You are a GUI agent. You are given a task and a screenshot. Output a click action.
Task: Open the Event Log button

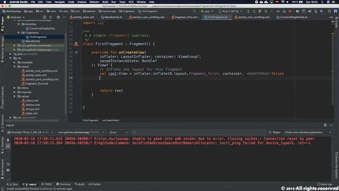pyautogui.click(x=325, y=184)
